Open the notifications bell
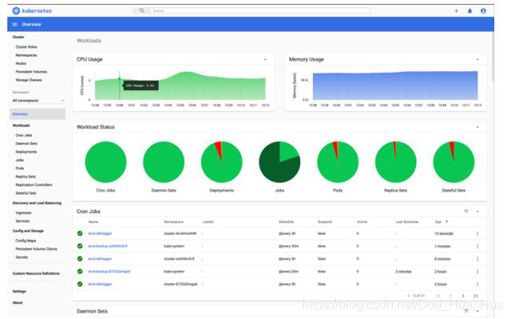Viewport: 511px width, 319px height. (469, 10)
